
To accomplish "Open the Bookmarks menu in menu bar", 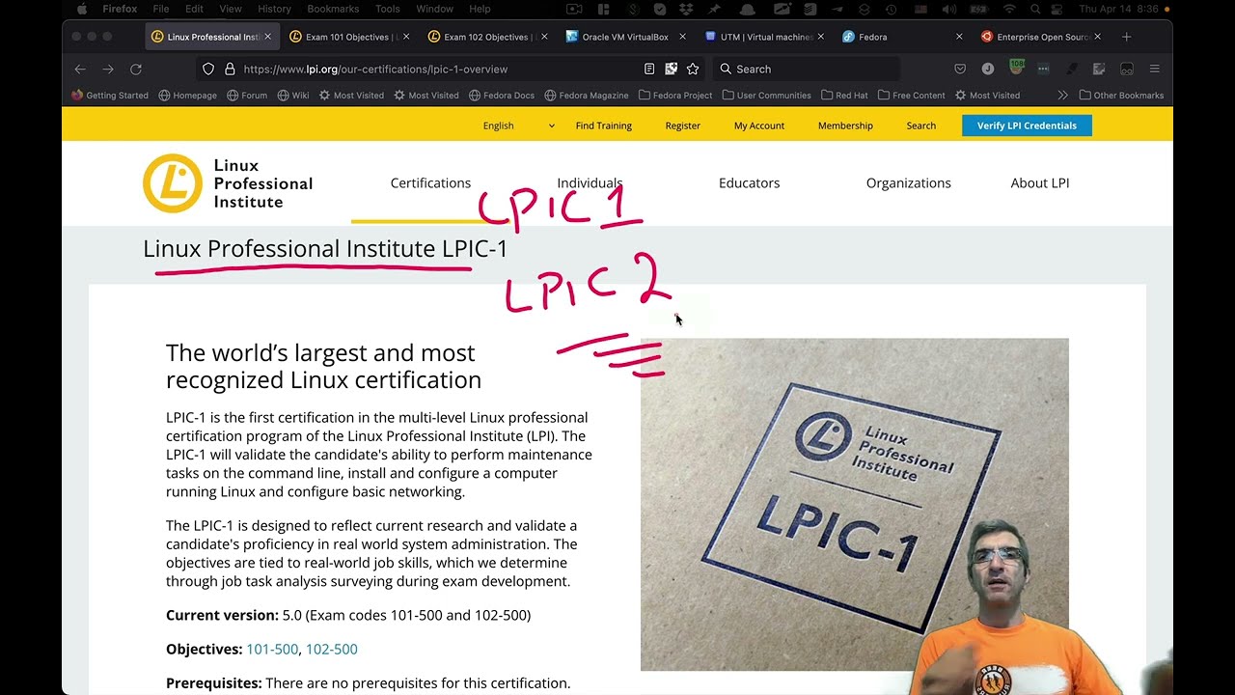I will point(332,9).
